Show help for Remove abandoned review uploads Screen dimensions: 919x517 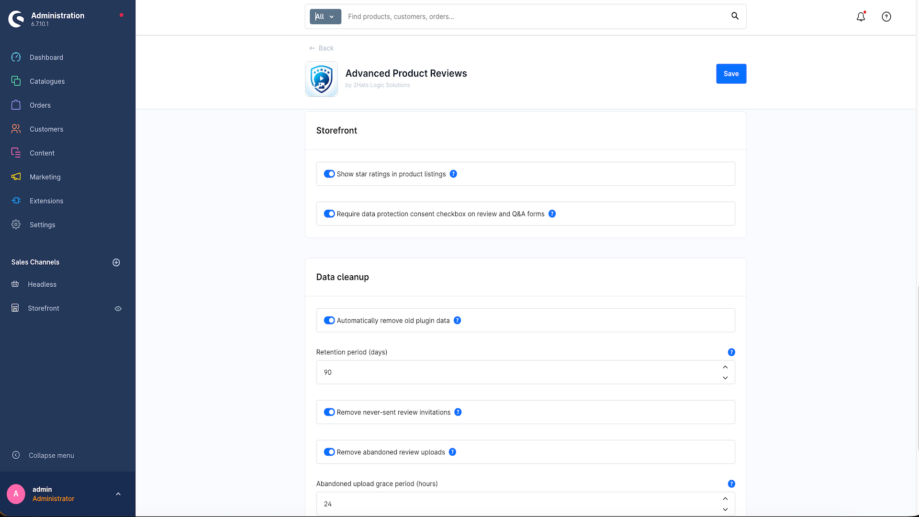(x=452, y=452)
